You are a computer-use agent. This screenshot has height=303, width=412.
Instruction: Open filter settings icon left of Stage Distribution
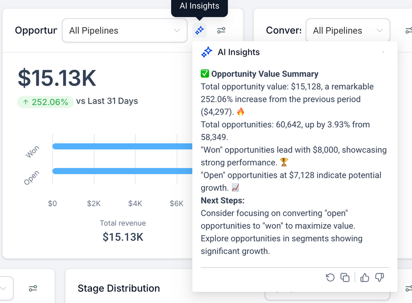[x=33, y=288]
